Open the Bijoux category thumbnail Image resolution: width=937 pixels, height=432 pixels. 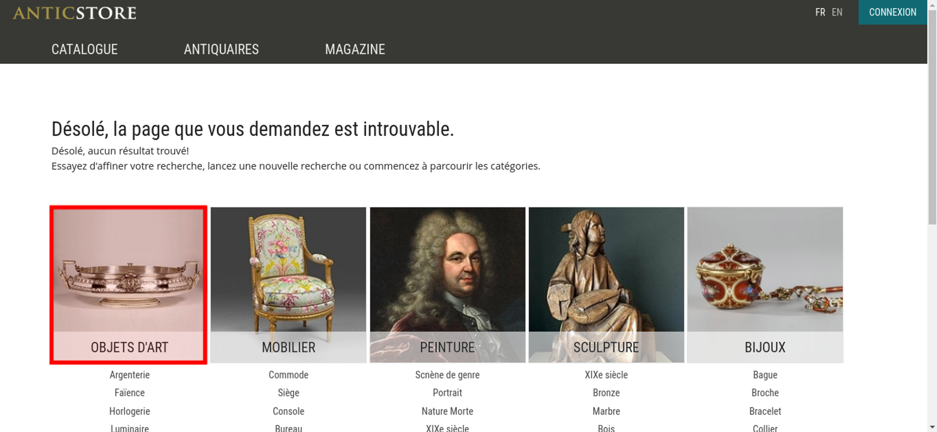pyautogui.click(x=765, y=285)
